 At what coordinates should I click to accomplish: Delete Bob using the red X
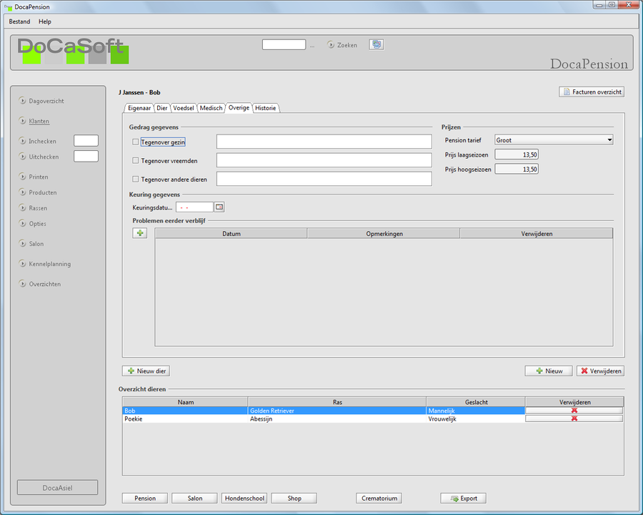click(574, 411)
